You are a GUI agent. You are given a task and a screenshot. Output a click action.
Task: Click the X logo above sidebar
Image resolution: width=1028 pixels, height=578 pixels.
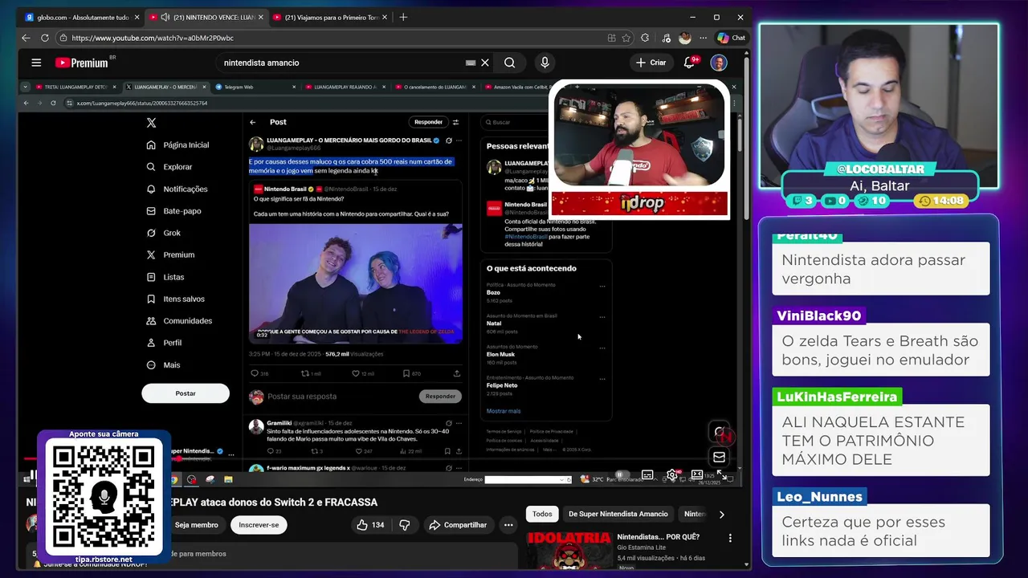point(151,123)
